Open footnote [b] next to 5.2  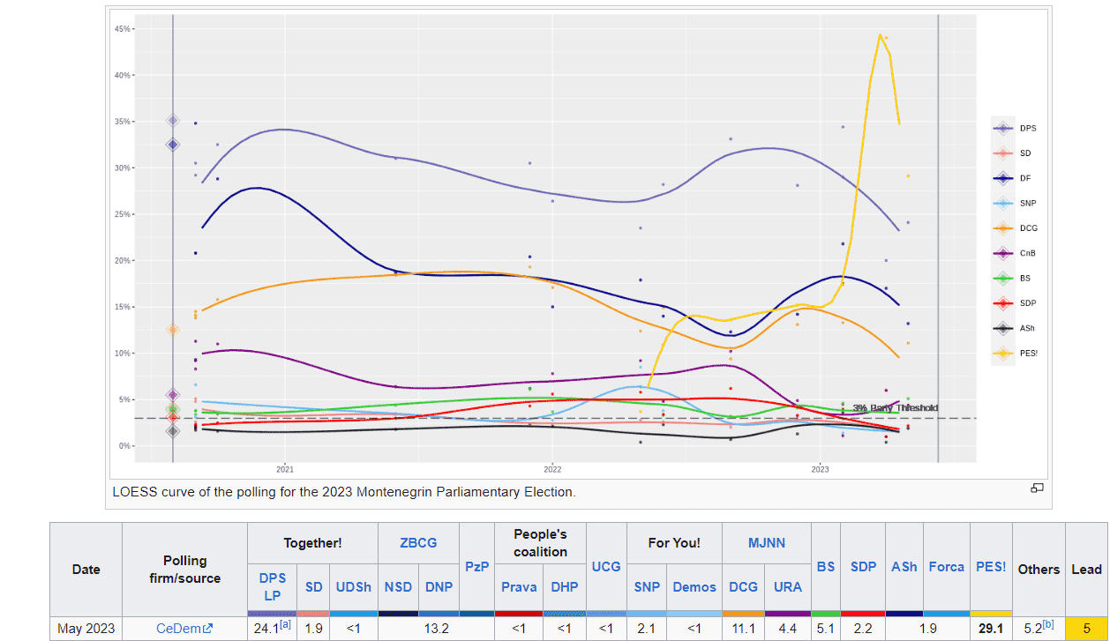(x=1047, y=625)
